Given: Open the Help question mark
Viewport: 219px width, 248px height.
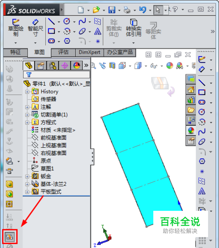Looking at the screenshot, I should tap(175, 9).
